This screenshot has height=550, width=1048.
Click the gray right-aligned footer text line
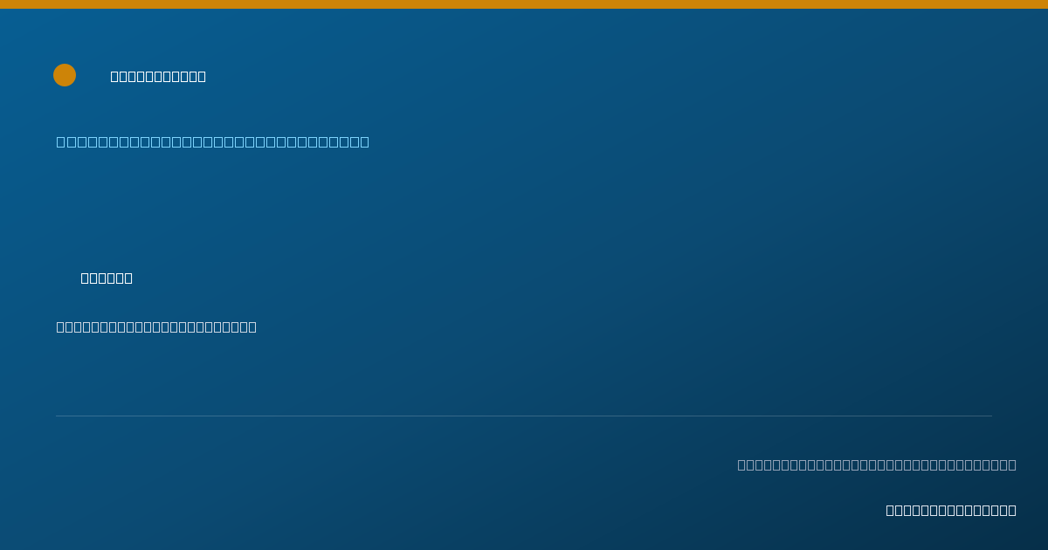click(877, 464)
